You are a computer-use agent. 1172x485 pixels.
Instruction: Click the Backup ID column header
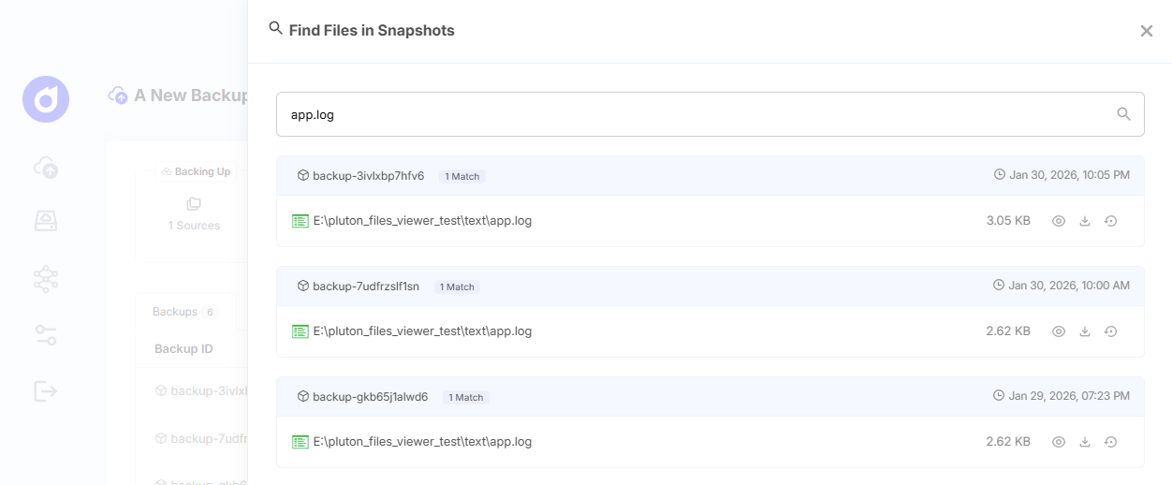tap(183, 349)
